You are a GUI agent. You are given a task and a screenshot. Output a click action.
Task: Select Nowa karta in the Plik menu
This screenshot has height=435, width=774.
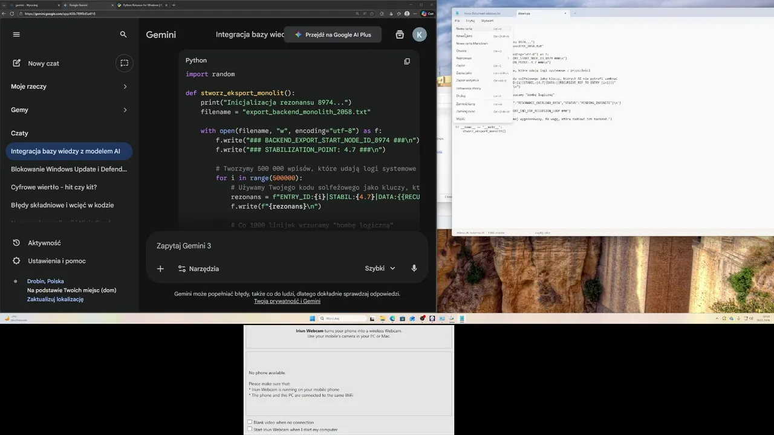coord(483,28)
